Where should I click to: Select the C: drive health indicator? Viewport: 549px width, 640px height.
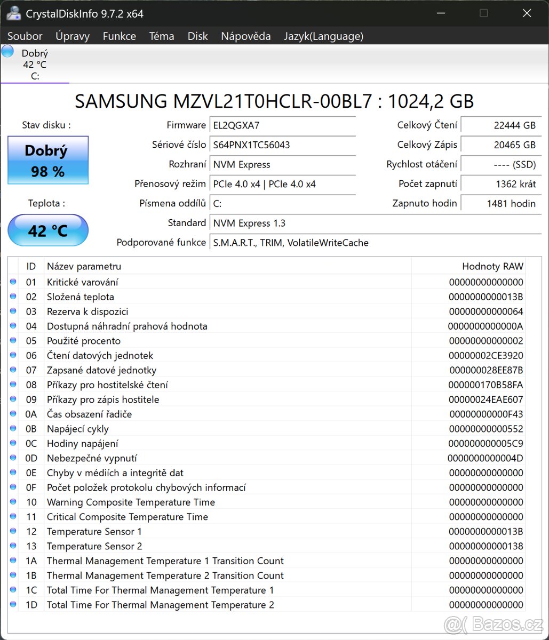coord(35,63)
